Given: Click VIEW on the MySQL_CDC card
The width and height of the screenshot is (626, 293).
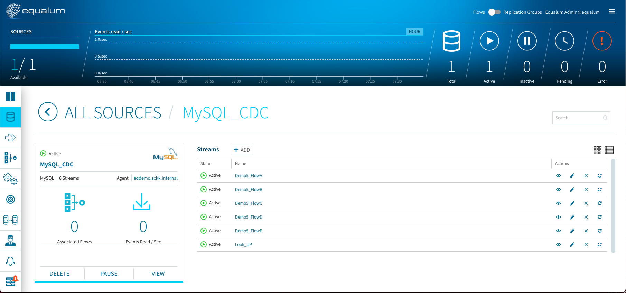Looking at the screenshot, I should coord(158,274).
